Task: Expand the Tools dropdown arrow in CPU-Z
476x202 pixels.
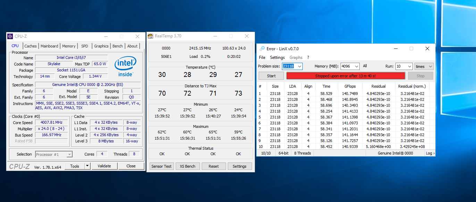Action: (x=87, y=166)
